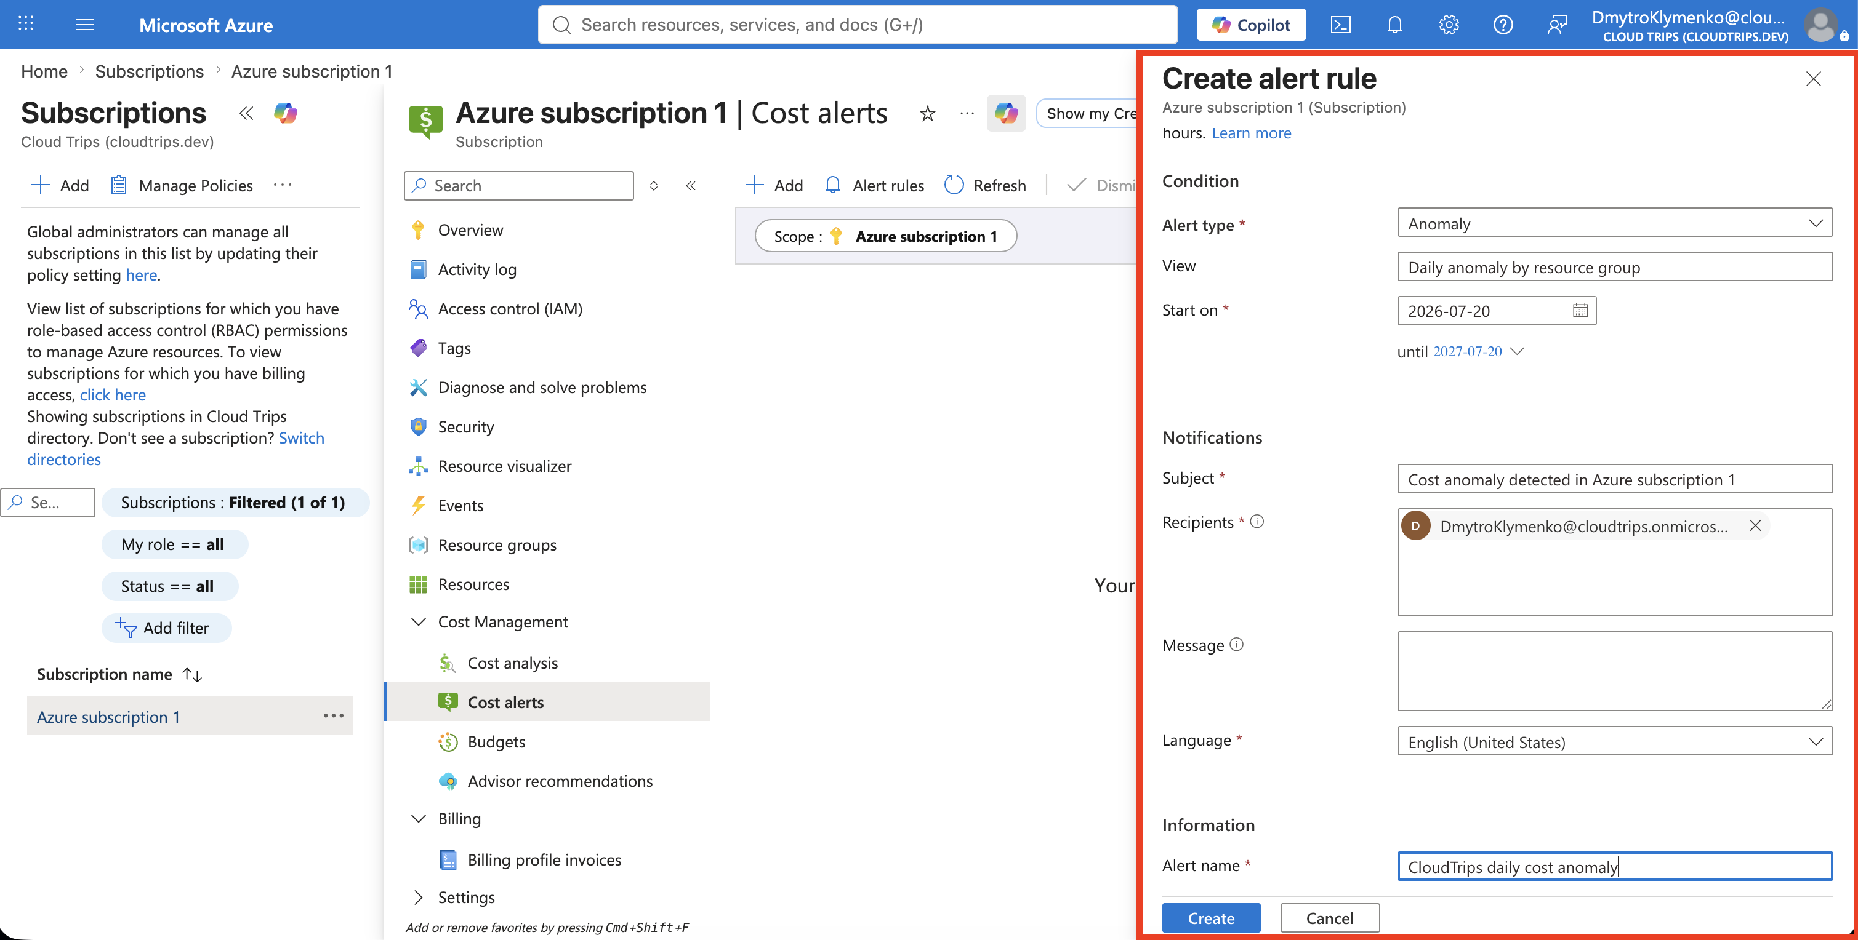1858x940 pixels.
Task: Click the Copilot button in top bar
Action: point(1251,25)
